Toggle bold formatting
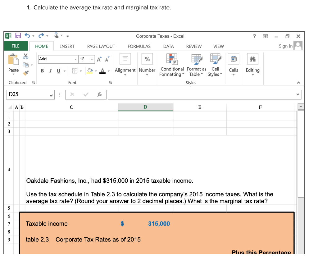 (x=42, y=71)
